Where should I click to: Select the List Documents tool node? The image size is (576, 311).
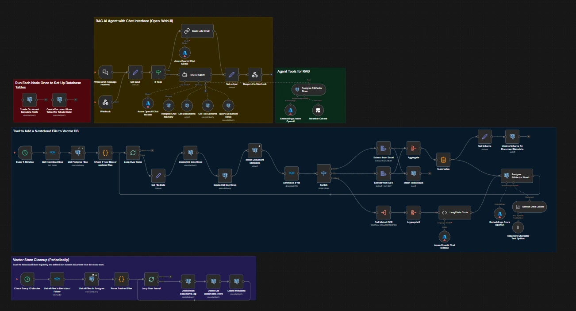[x=187, y=106]
